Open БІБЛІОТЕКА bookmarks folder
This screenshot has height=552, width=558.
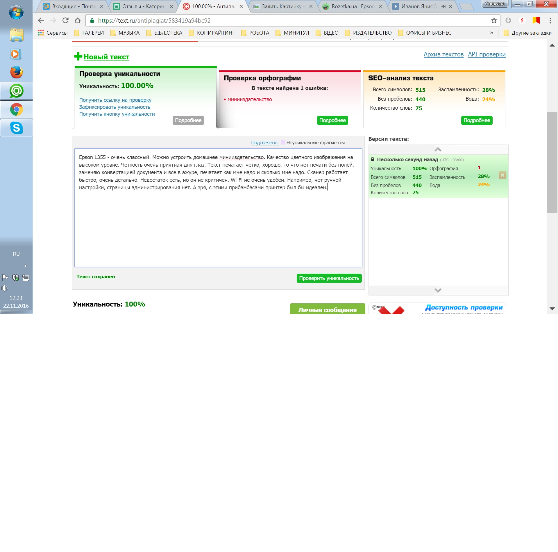click(164, 33)
